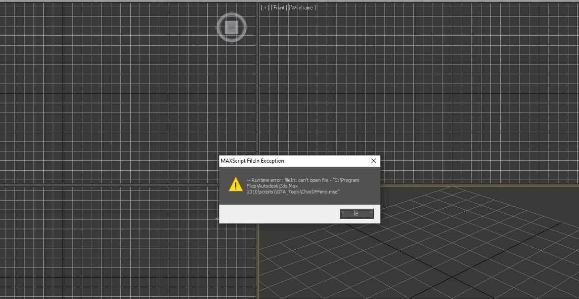Click the vertical divider between viewports
The height and width of the screenshot is (299, 579).
click(257, 90)
